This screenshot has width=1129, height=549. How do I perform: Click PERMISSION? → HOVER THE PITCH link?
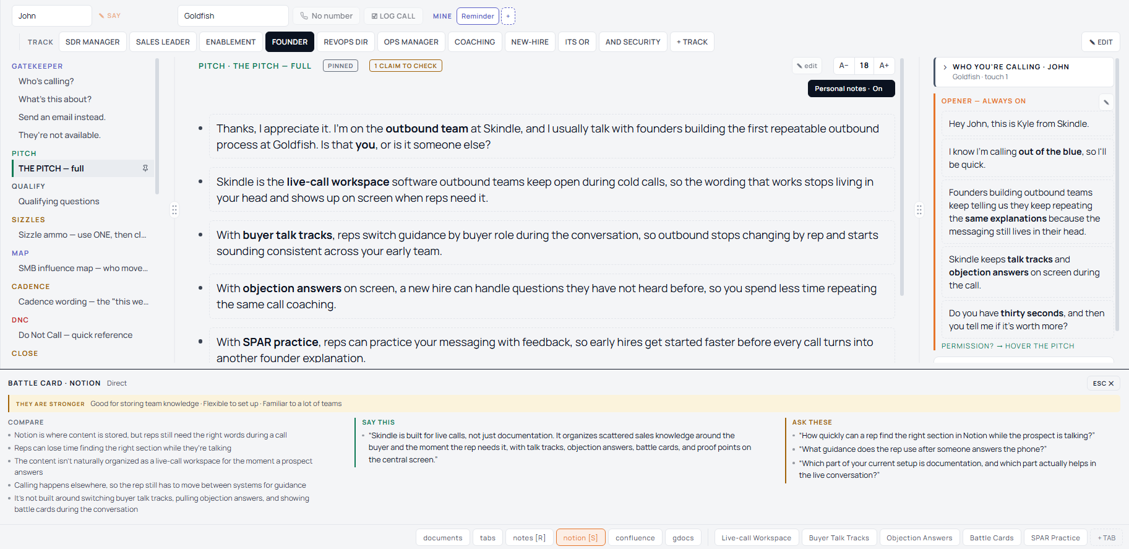coord(1008,346)
